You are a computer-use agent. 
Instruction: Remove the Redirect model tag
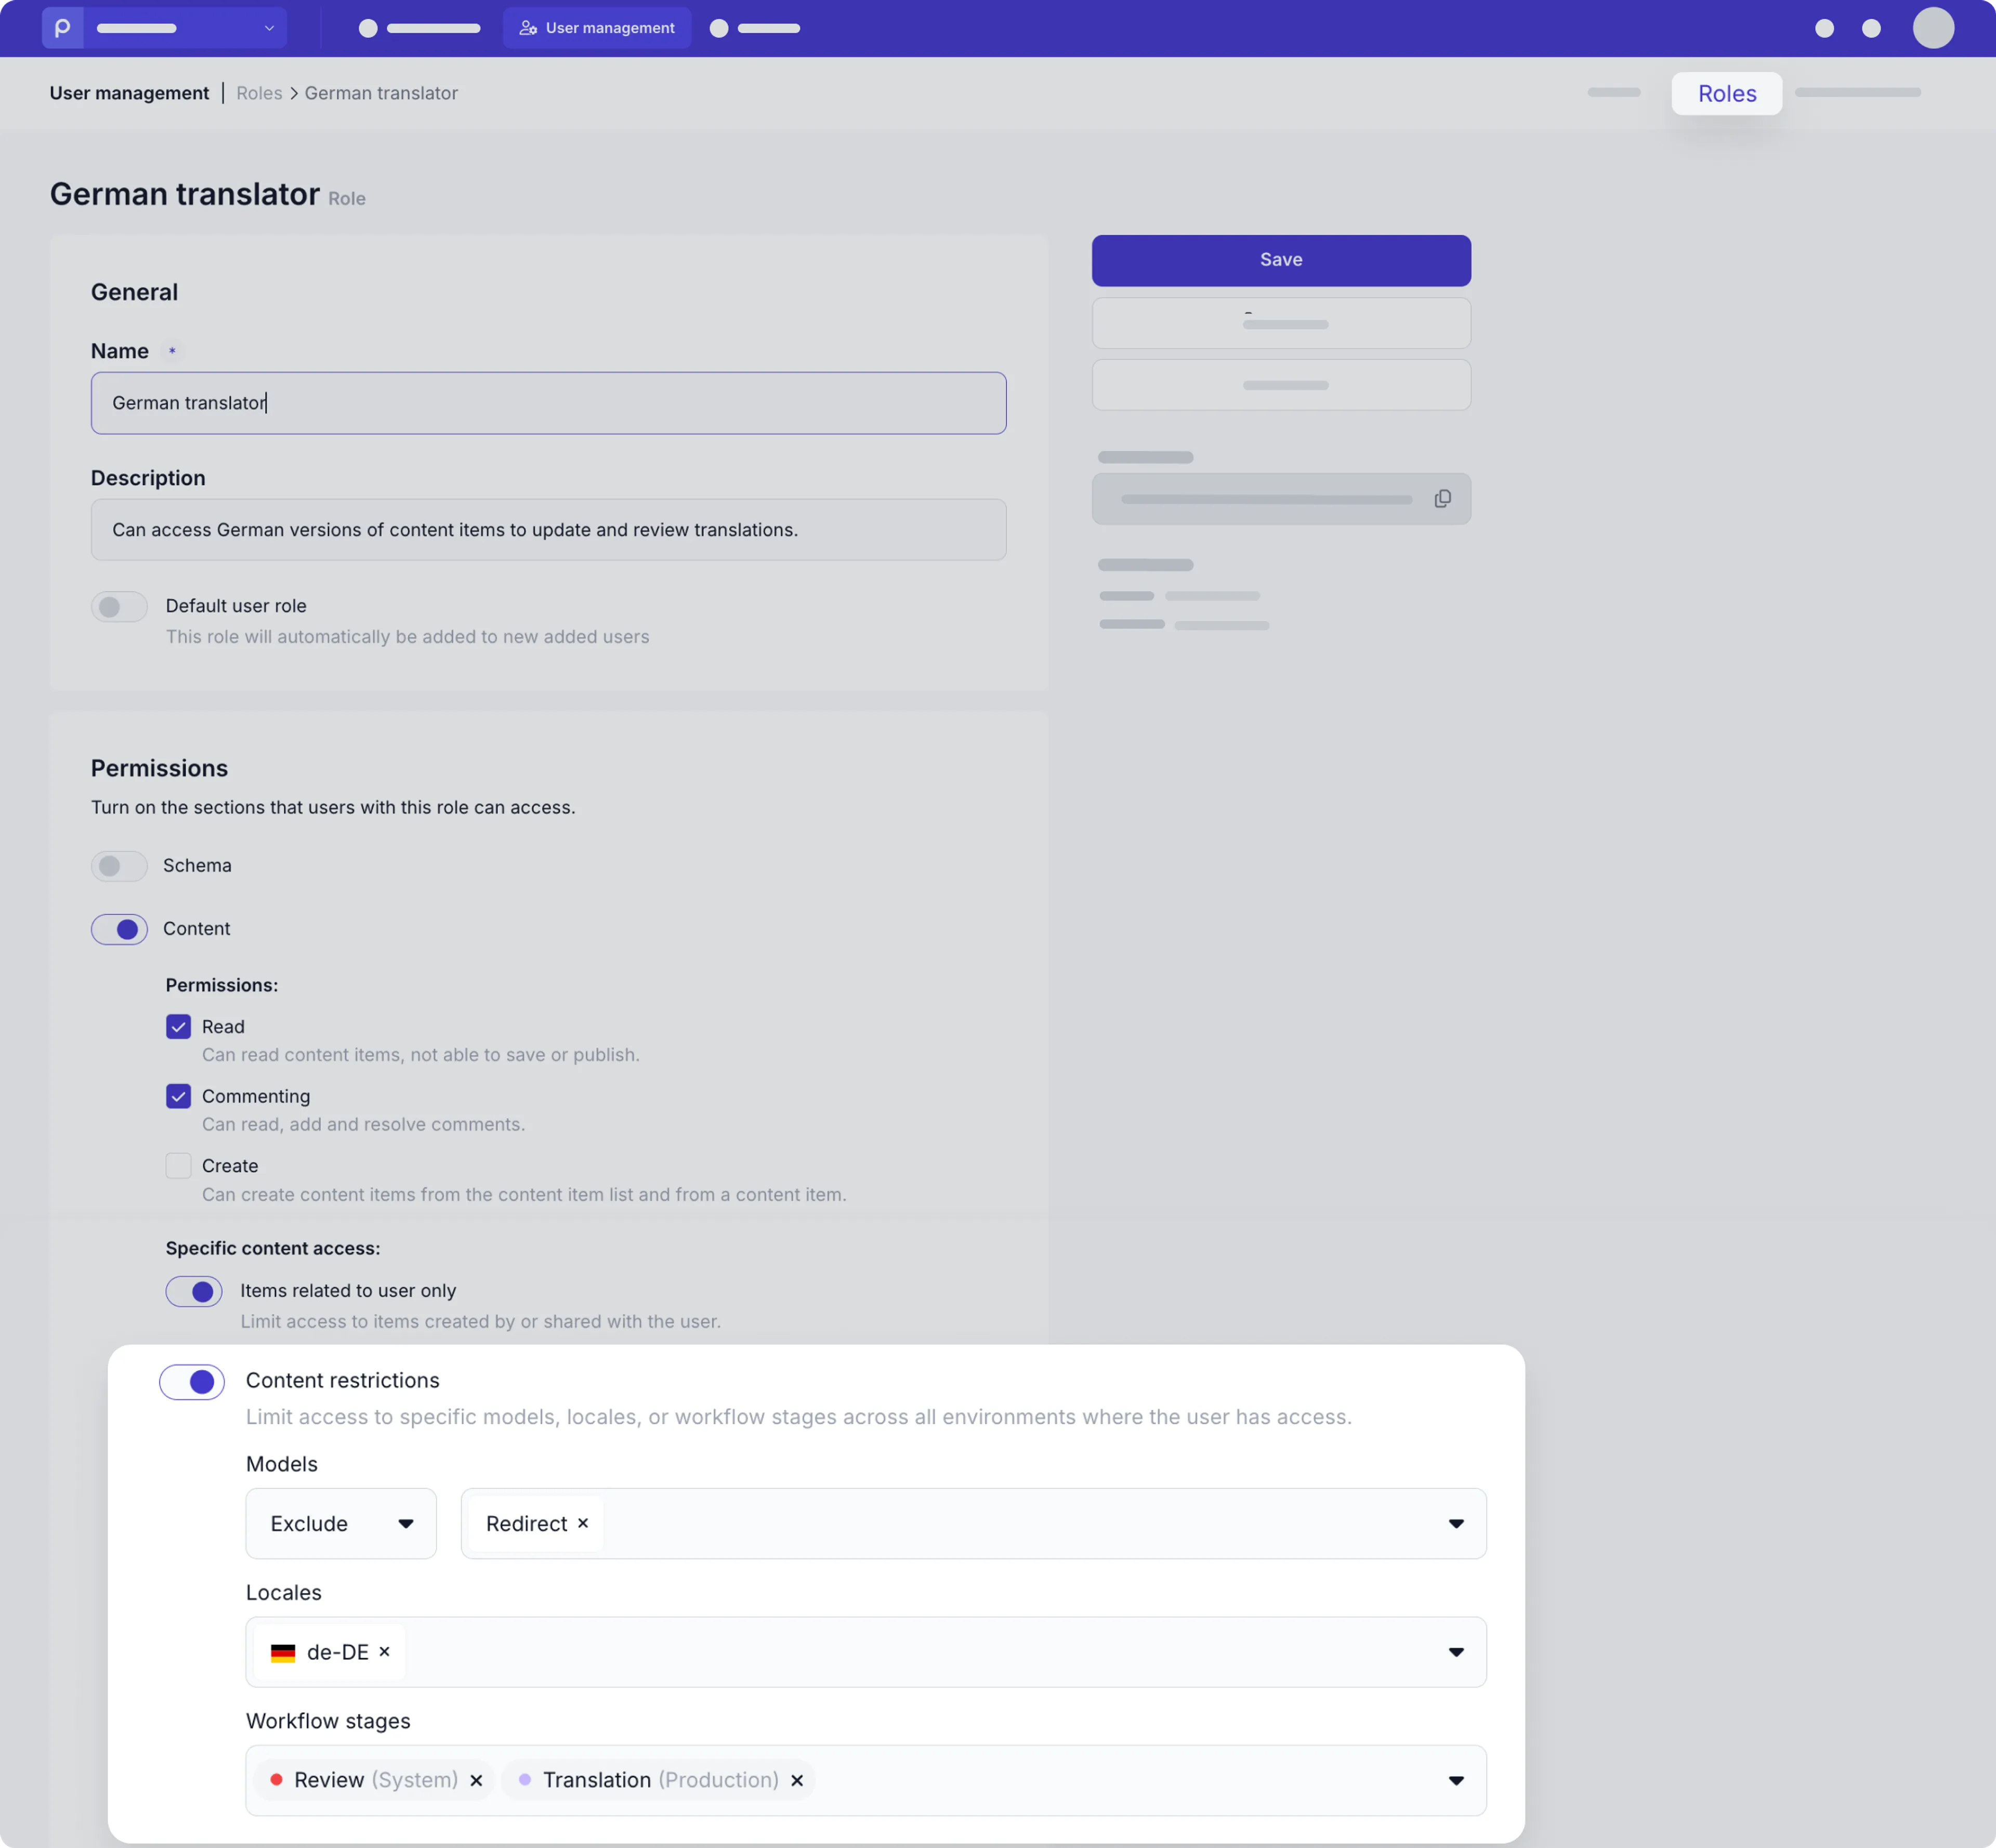pyautogui.click(x=583, y=1523)
